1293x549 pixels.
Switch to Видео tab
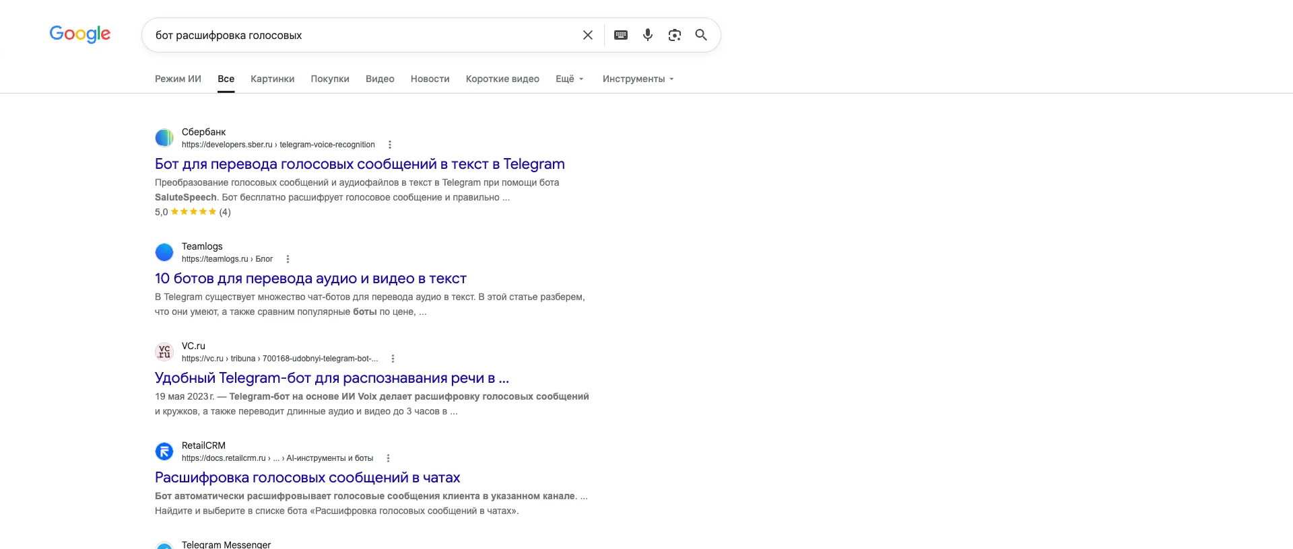[380, 79]
